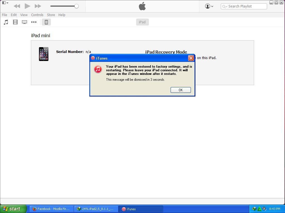Open the File menu

tap(4, 15)
